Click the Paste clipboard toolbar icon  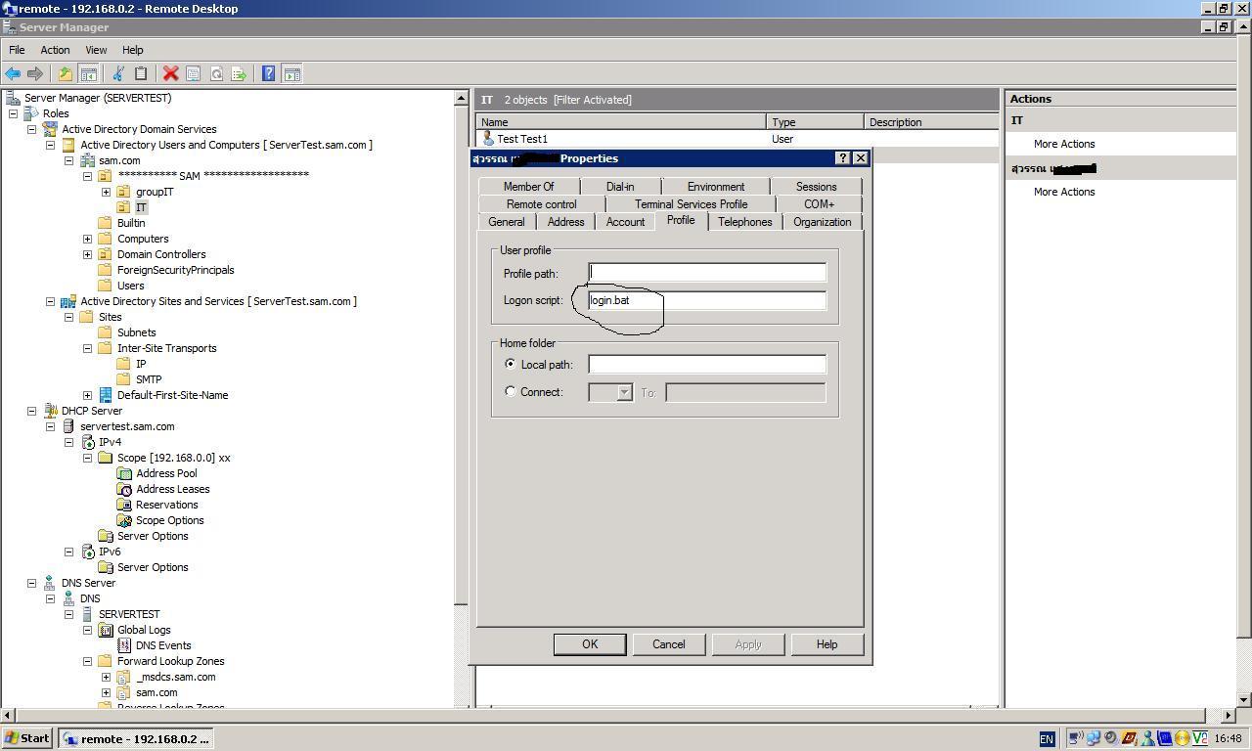click(141, 73)
